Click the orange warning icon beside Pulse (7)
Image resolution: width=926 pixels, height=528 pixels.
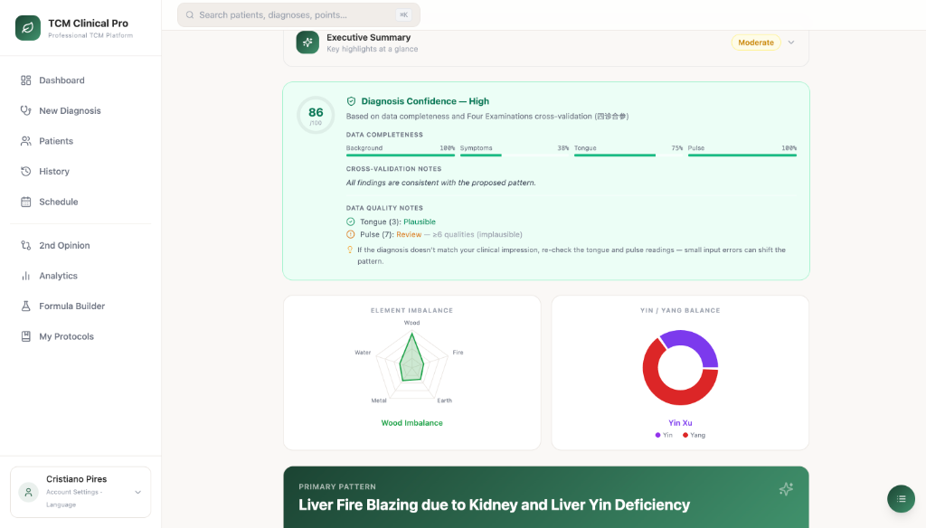[350, 234]
